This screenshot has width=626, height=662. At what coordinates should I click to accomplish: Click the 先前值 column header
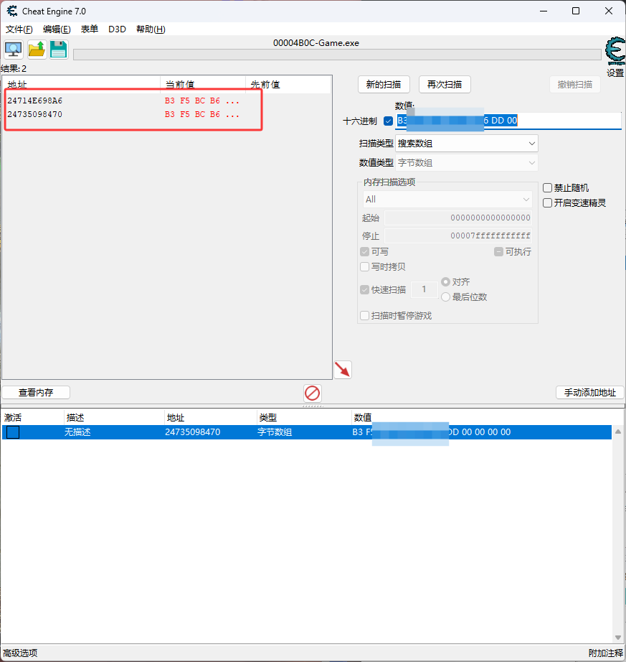point(288,85)
